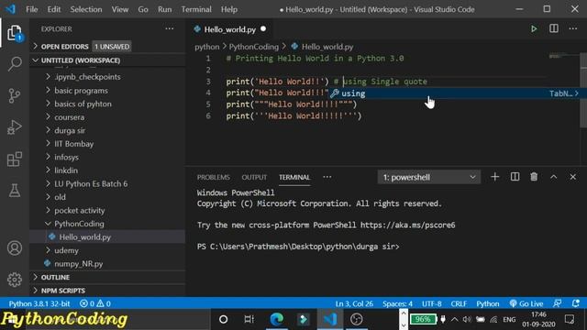
Task: Open the Run and Debug view
Action: pyautogui.click(x=15, y=127)
